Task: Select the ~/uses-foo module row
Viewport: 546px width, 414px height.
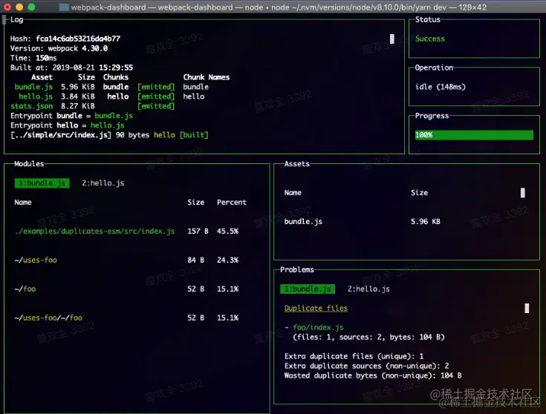Action: [x=127, y=260]
